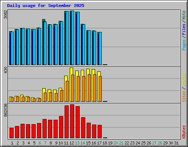The height and width of the screenshot is (147, 188).
Task: Select day 8 on the x-axis
Action: click(51, 143)
